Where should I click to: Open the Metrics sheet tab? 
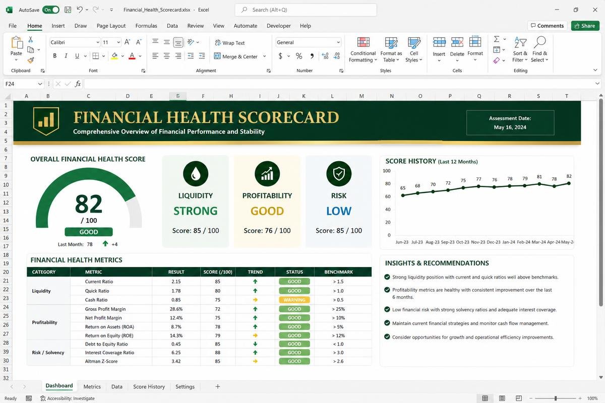92,387
